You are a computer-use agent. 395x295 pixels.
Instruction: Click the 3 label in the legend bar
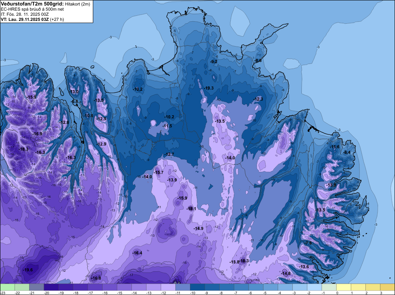pyautogui.click(x=381, y=293)
